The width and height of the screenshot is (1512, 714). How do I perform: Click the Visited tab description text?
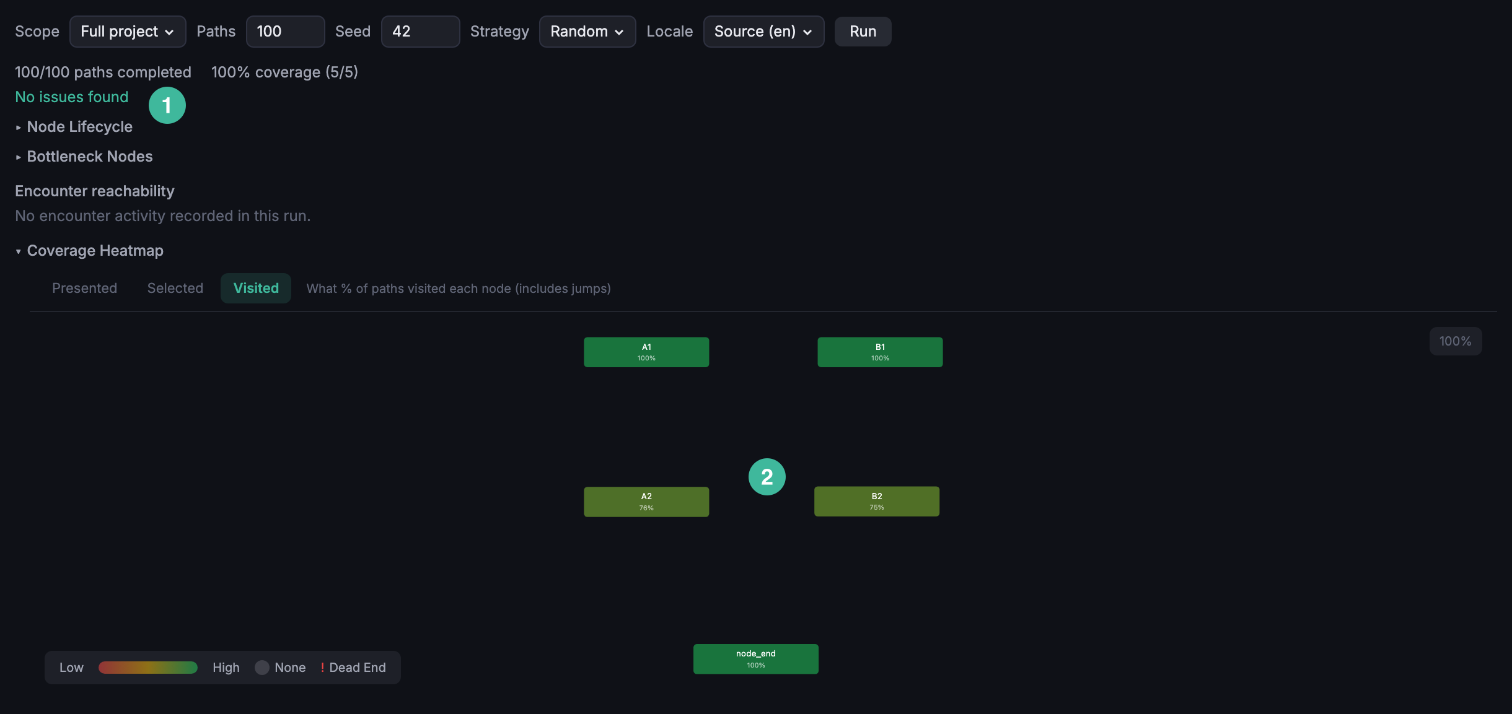[x=459, y=289]
